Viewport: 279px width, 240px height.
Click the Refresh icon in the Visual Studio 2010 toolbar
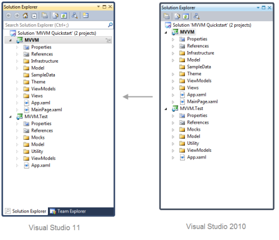pos(186,16)
